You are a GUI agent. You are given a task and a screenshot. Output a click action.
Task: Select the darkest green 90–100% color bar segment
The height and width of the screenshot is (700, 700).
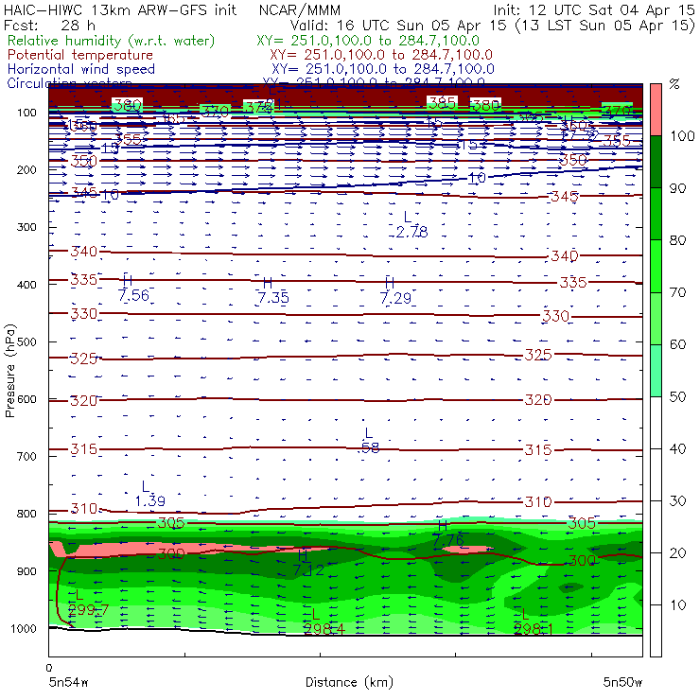tap(656, 162)
